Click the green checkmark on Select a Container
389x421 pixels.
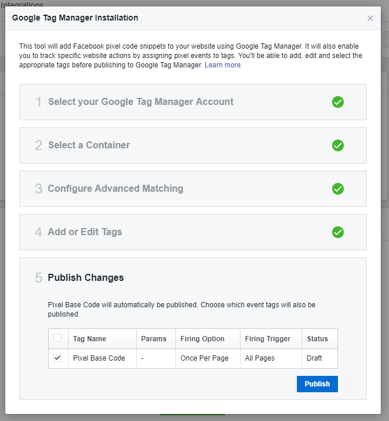pos(338,145)
